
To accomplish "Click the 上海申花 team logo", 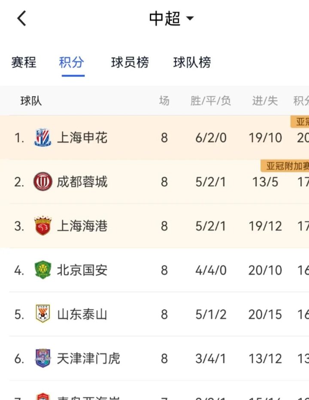I will pos(43,137).
